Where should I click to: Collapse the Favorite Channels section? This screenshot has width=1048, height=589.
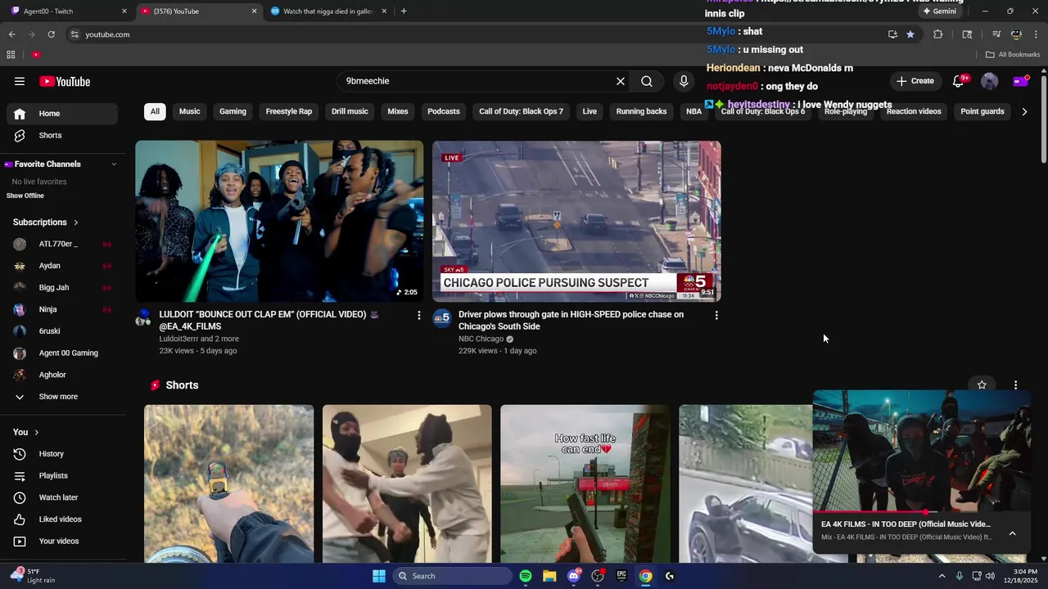pos(114,164)
